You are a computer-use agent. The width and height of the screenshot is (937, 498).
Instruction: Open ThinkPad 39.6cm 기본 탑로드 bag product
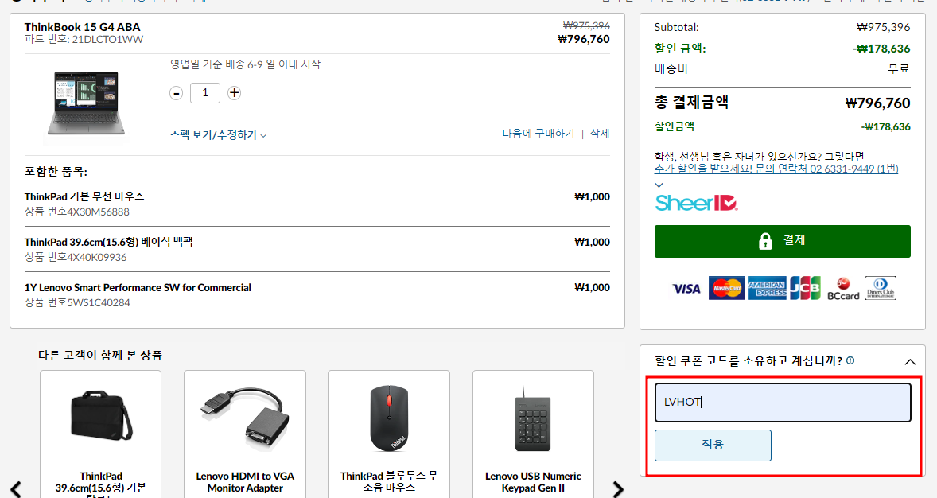(x=100, y=434)
